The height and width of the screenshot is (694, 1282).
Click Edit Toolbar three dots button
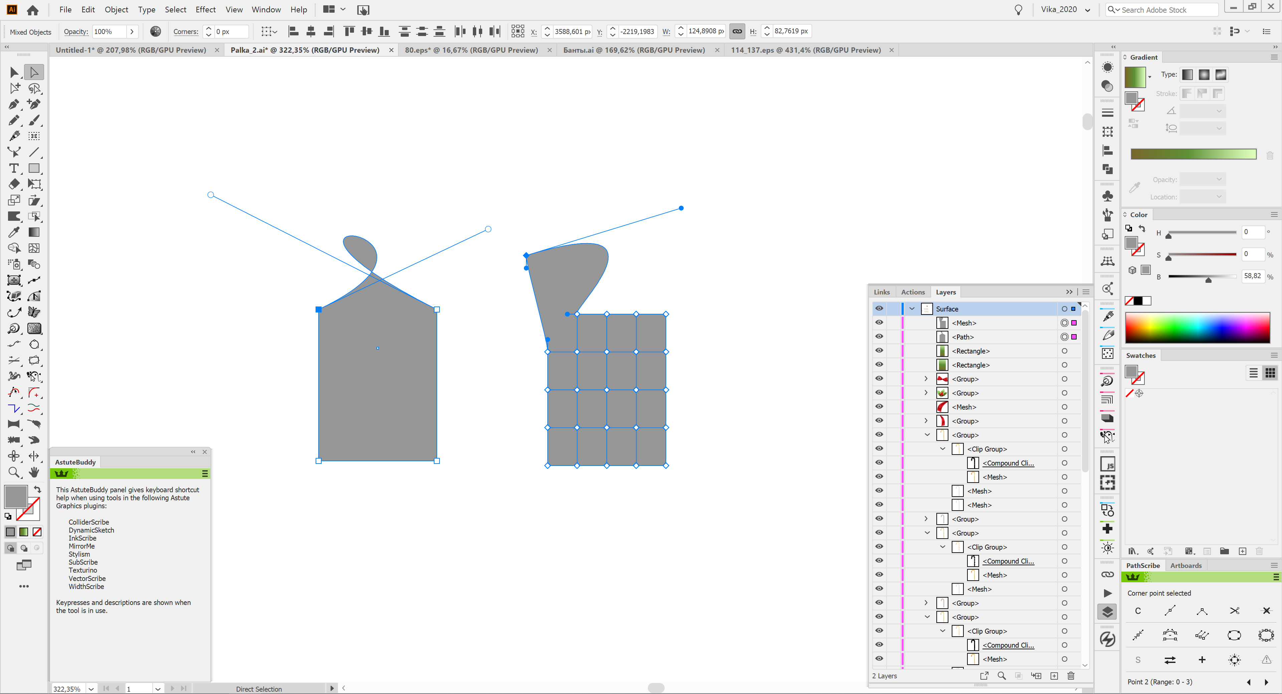tap(24, 586)
